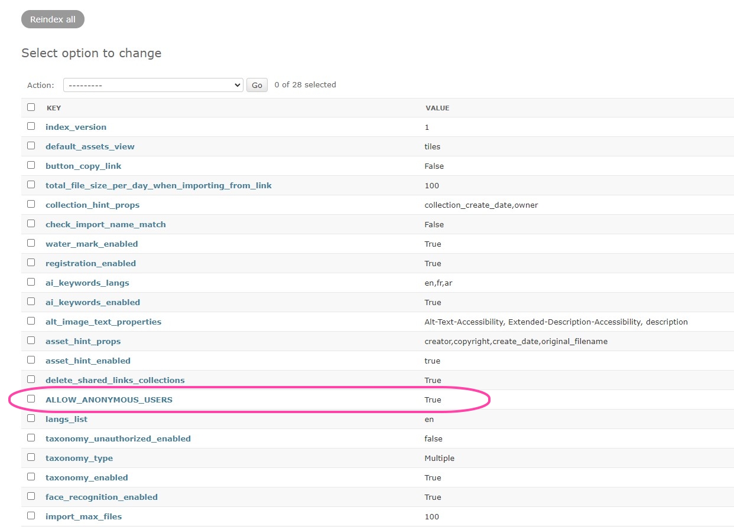Open the face_recognition_enabled option
Image resolution: width=734 pixels, height=527 pixels.
pos(102,497)
